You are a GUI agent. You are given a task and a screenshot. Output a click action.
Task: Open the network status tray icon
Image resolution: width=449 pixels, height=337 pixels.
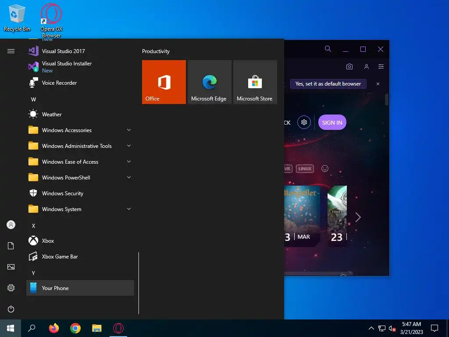382,328
